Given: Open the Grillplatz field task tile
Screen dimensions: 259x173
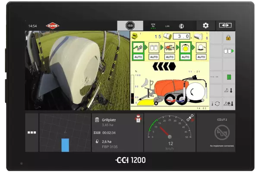Looking at the screenshot, I should click(117, 132).
